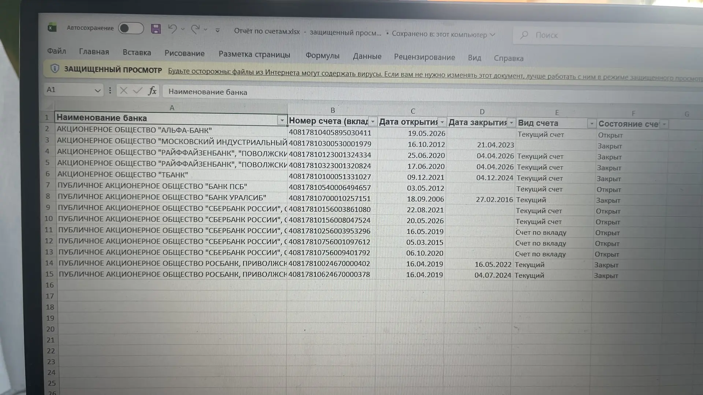Image resolution: width=703 pixels, height=395 pixels.
Task: Select the 'МОСКОВСКИЙ ИНДУСТРИАЛЬНЫЙ' bank cell
Action: (x=171, y=142)
